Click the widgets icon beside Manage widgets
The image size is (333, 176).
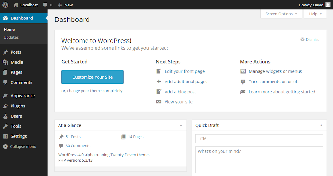tap(243, 71)
